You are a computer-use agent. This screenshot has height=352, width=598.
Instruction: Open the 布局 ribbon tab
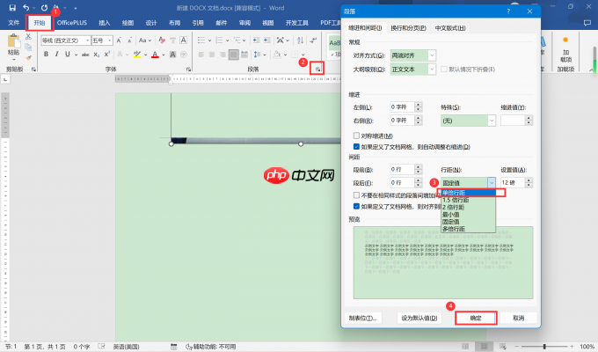[x=175, y=23]
